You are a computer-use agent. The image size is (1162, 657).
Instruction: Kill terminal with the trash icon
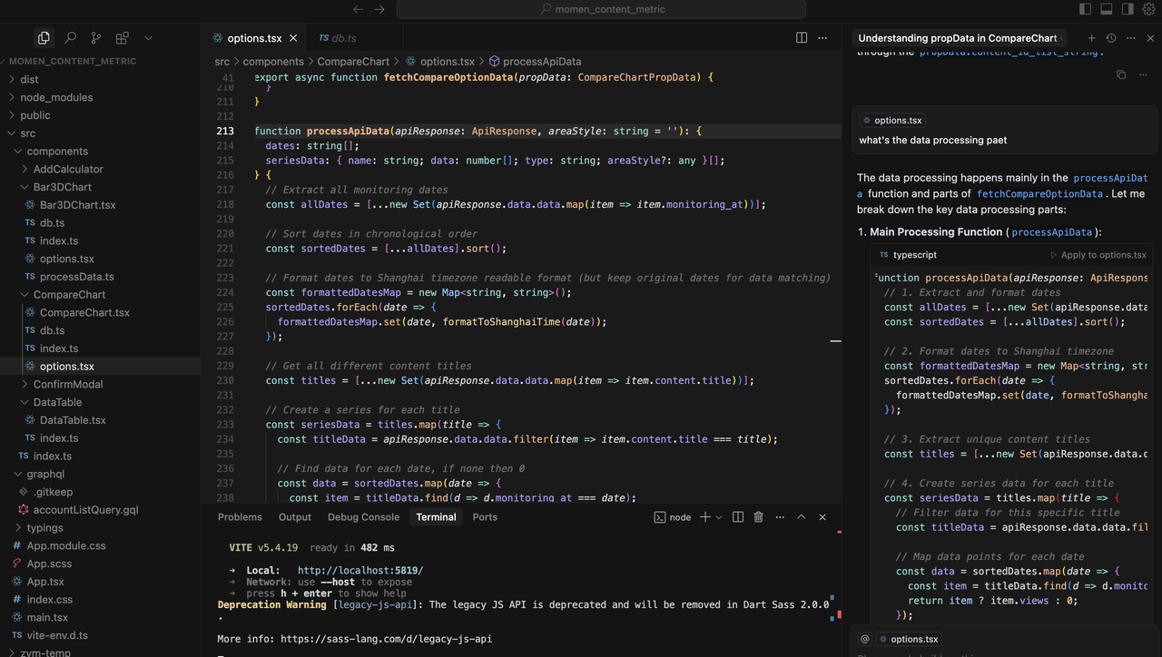759,517
